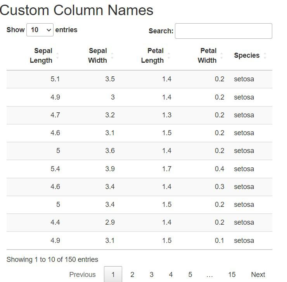The height and width of the screenshot is (282, 287).
Task: Open page 5 of entries
Action: 190,274
